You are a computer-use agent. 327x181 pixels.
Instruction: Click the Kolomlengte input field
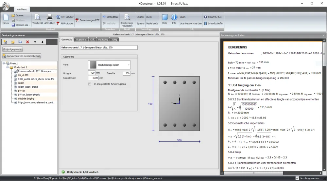tap(93, 78)
